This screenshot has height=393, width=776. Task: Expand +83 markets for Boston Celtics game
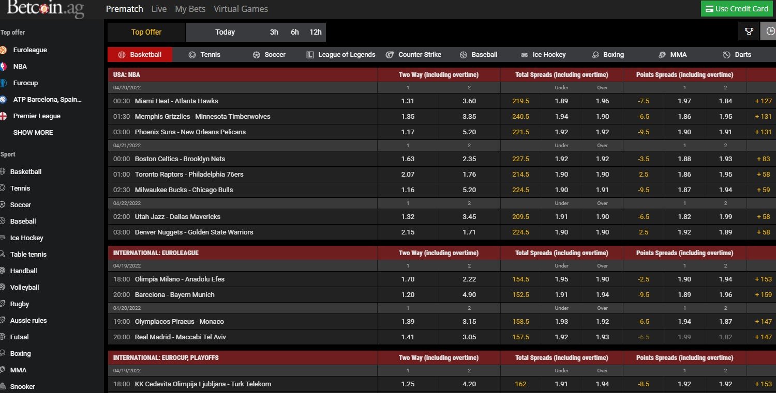[763, 159]
